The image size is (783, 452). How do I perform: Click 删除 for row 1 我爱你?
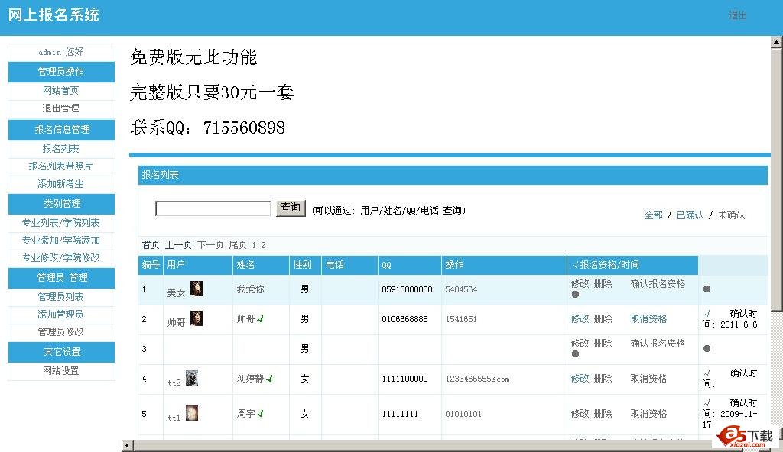[x=603, y=284]
